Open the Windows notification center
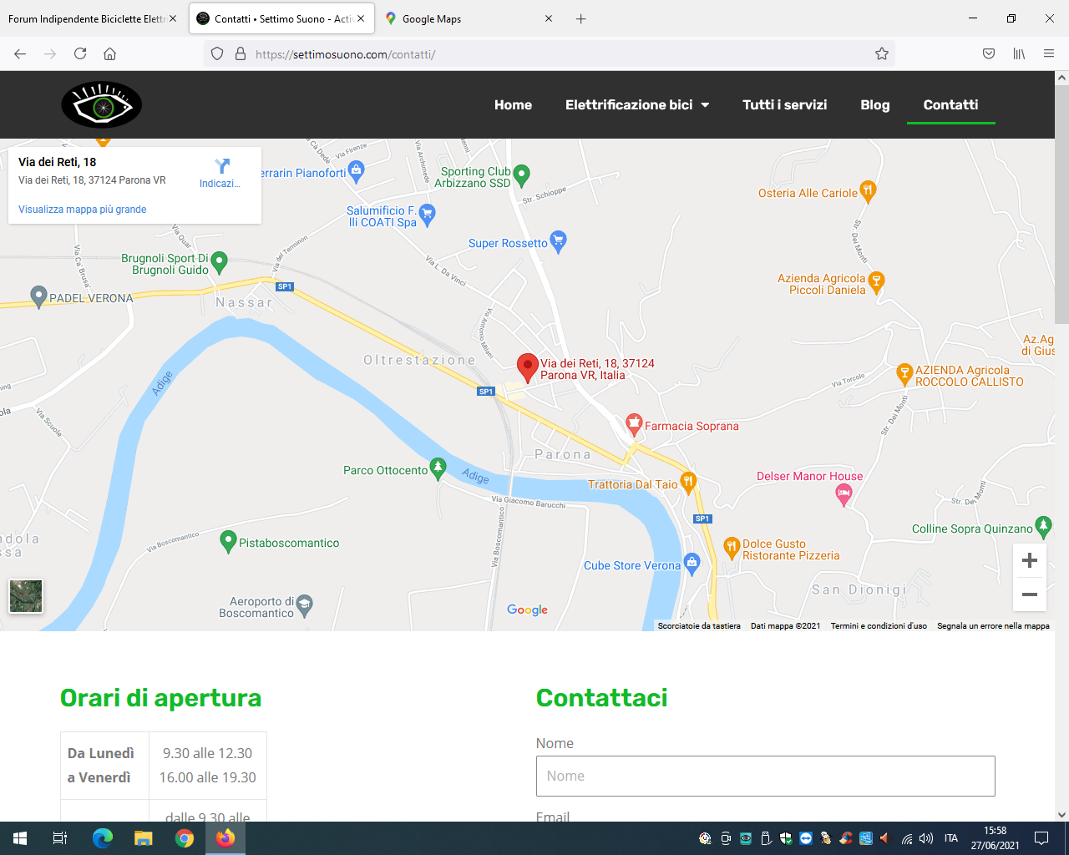 click(x=1041, y=838)
